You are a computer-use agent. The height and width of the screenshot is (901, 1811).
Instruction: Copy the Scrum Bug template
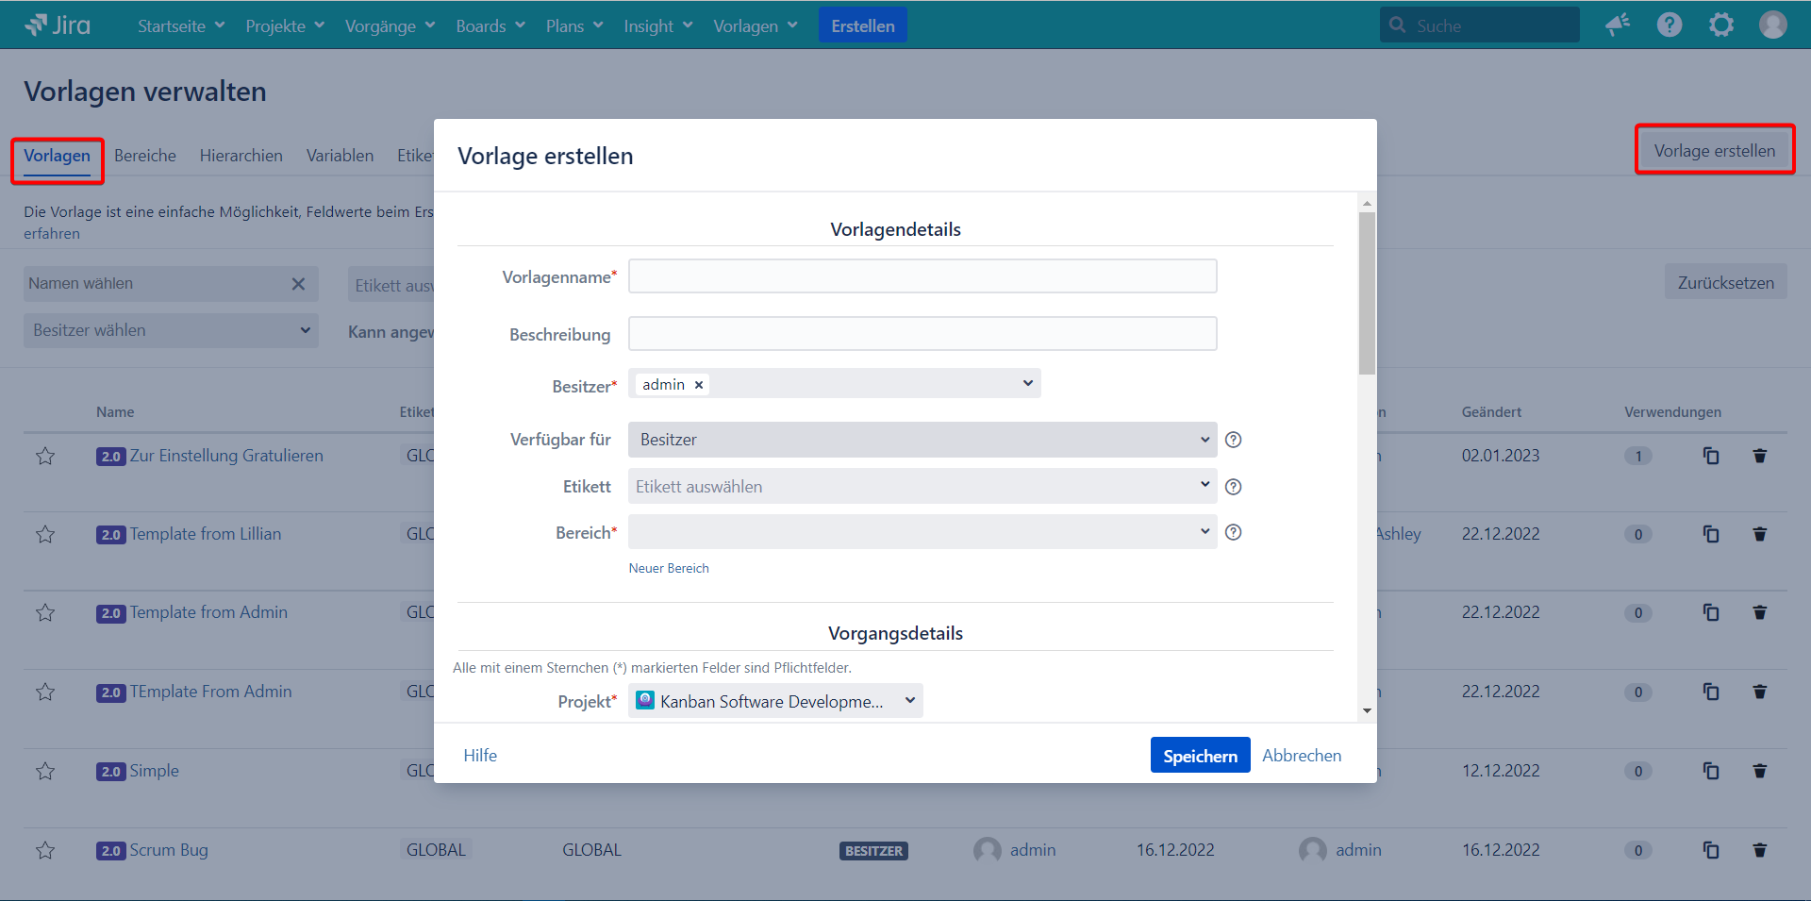1710,850
